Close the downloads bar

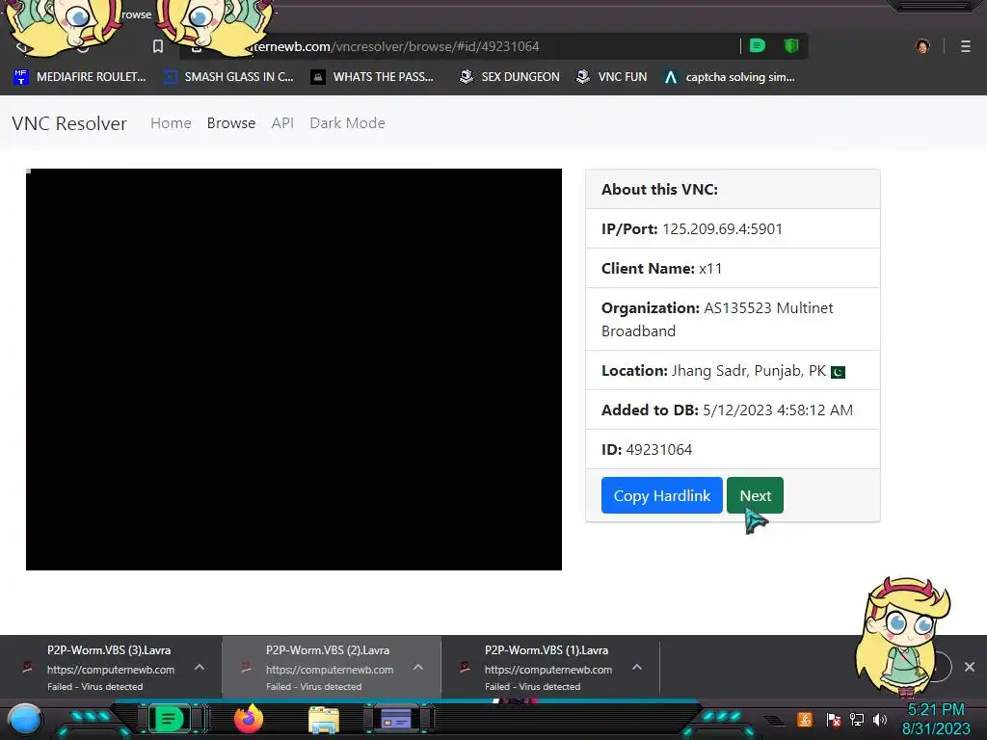(x=970, y=667)
